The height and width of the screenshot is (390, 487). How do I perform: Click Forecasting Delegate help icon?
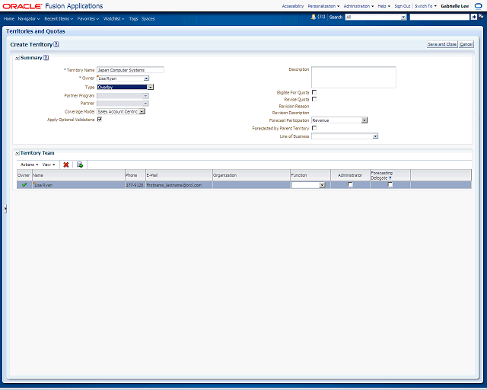click(390, 178)
